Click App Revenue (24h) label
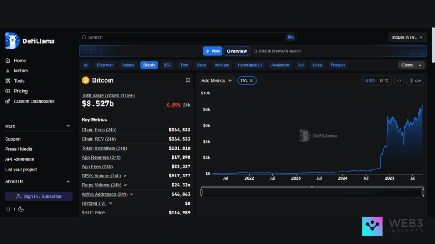This screenshot has width=435, height=244. pyautogui.click(x=101, y=158)
